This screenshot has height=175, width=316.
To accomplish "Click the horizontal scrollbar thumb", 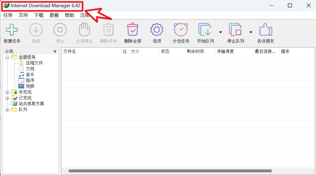I will 170,171.
